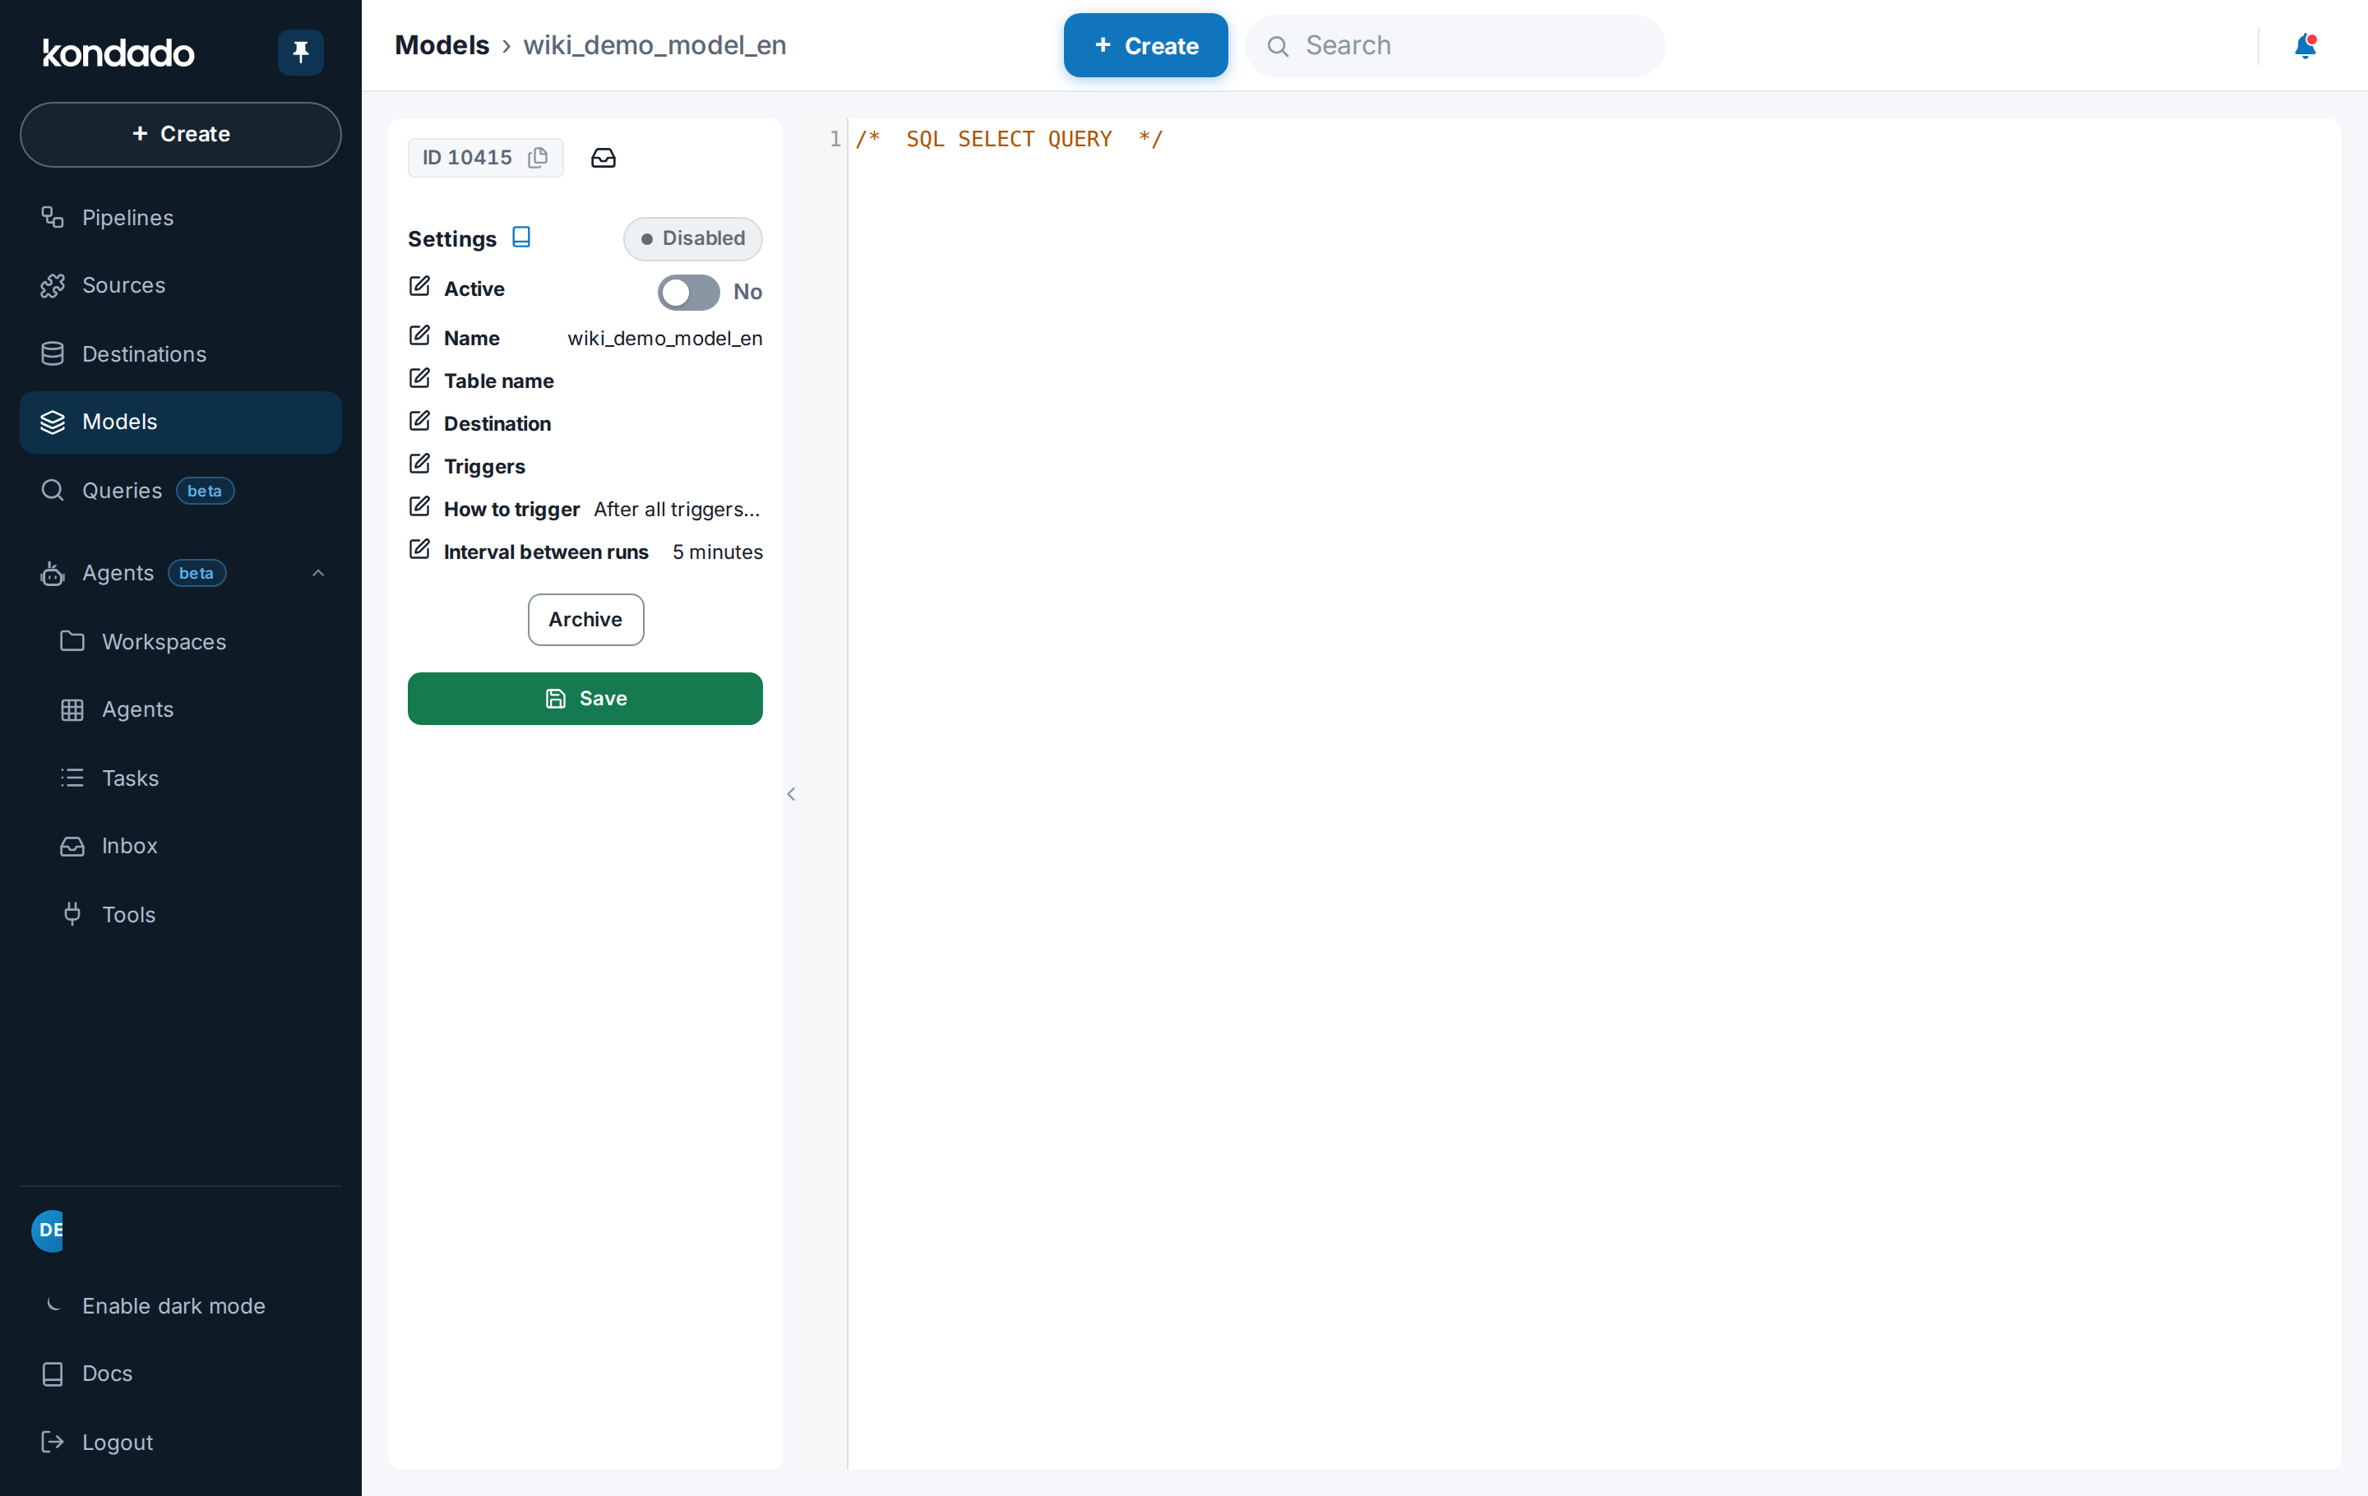Edit the Table name field icon
The image size is (2368, 1496).
420,380
